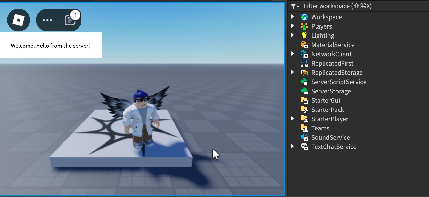Click the ServerScriptService cloud icon
Screen dimensions: 429x197
click(304, 82)
